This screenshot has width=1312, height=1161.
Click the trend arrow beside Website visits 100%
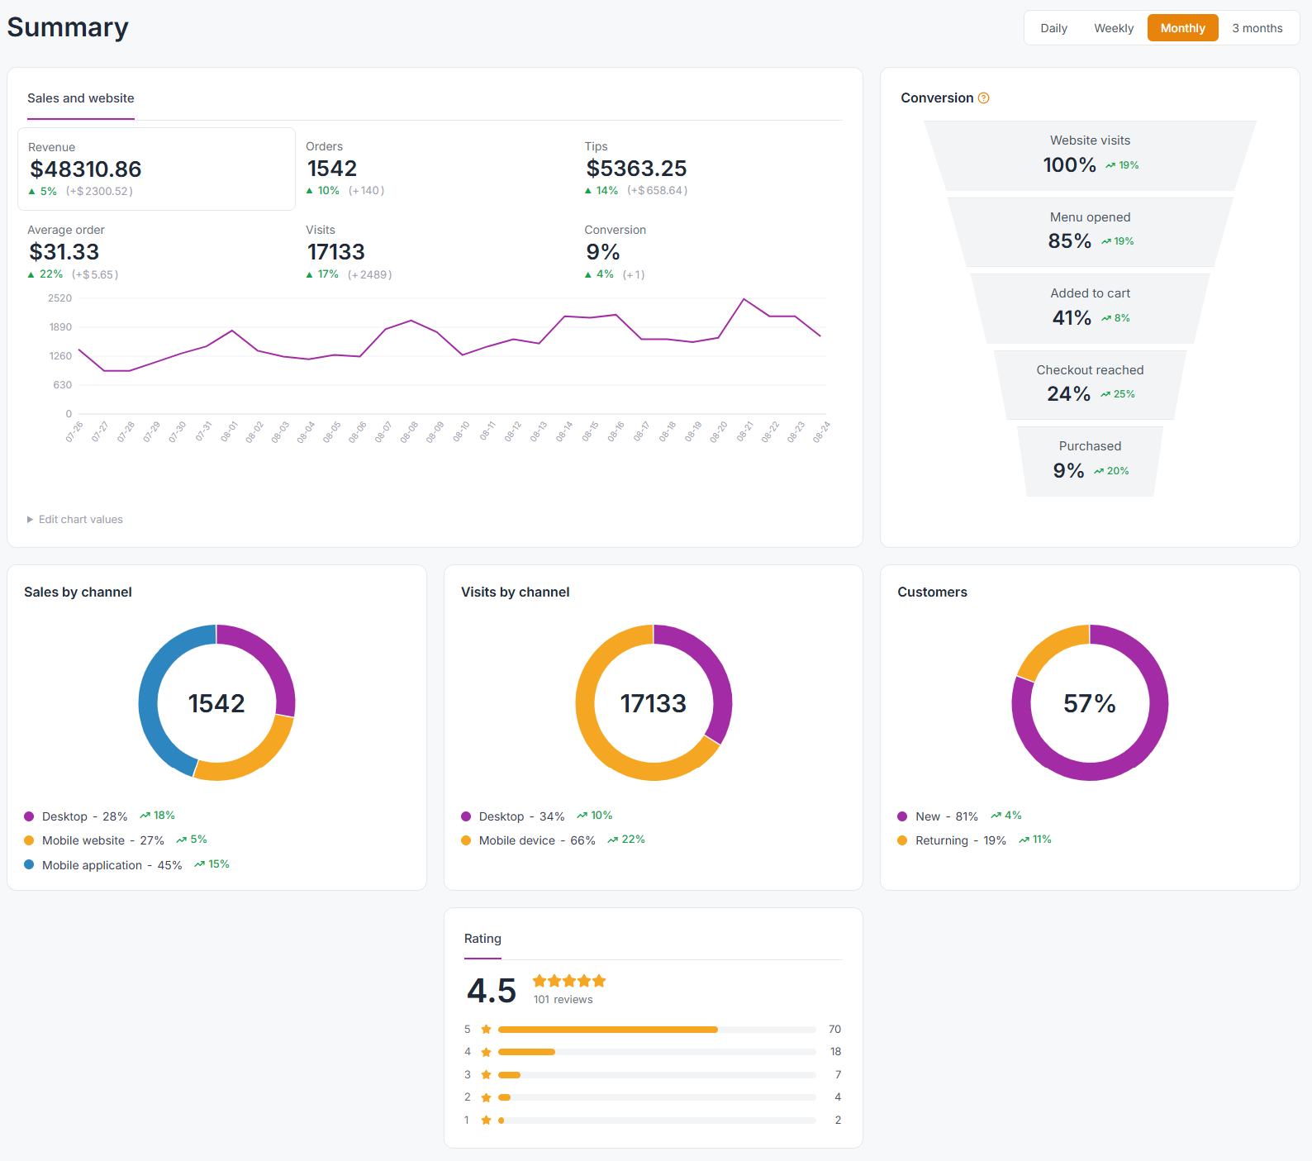pyautogui.click(x=1110, y=165)
